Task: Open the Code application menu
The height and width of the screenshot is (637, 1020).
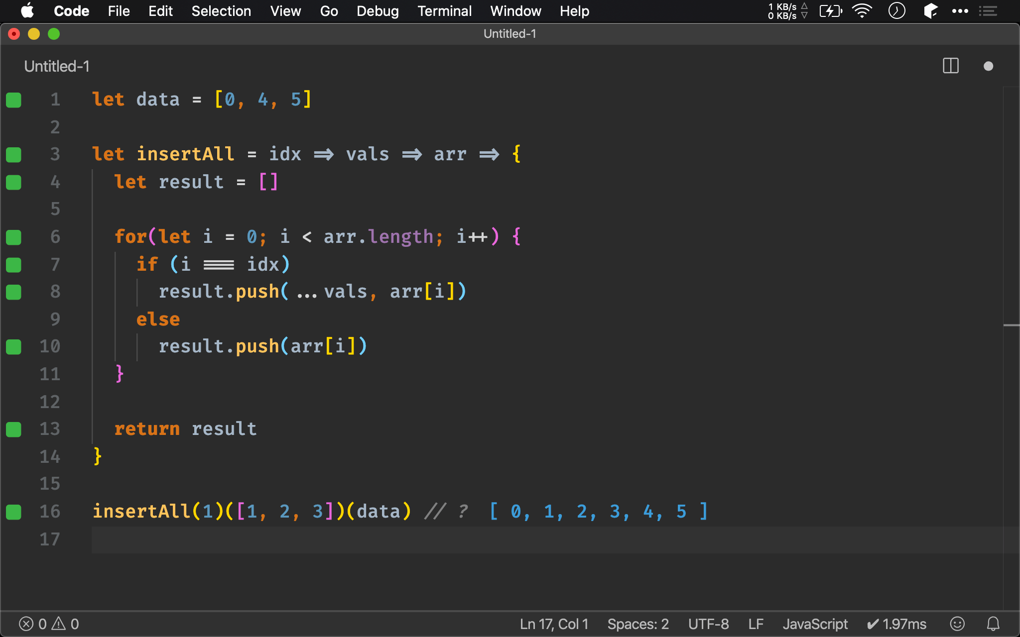Action: (71, 11)
